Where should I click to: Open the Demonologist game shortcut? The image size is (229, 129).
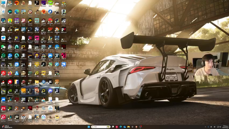point(30,29)
